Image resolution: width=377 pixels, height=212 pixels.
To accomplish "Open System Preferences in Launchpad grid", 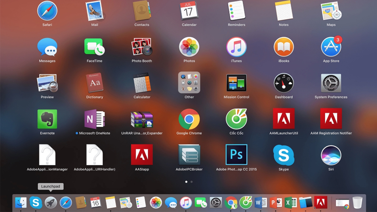I will pyautogui.click(x=331, y=83).
